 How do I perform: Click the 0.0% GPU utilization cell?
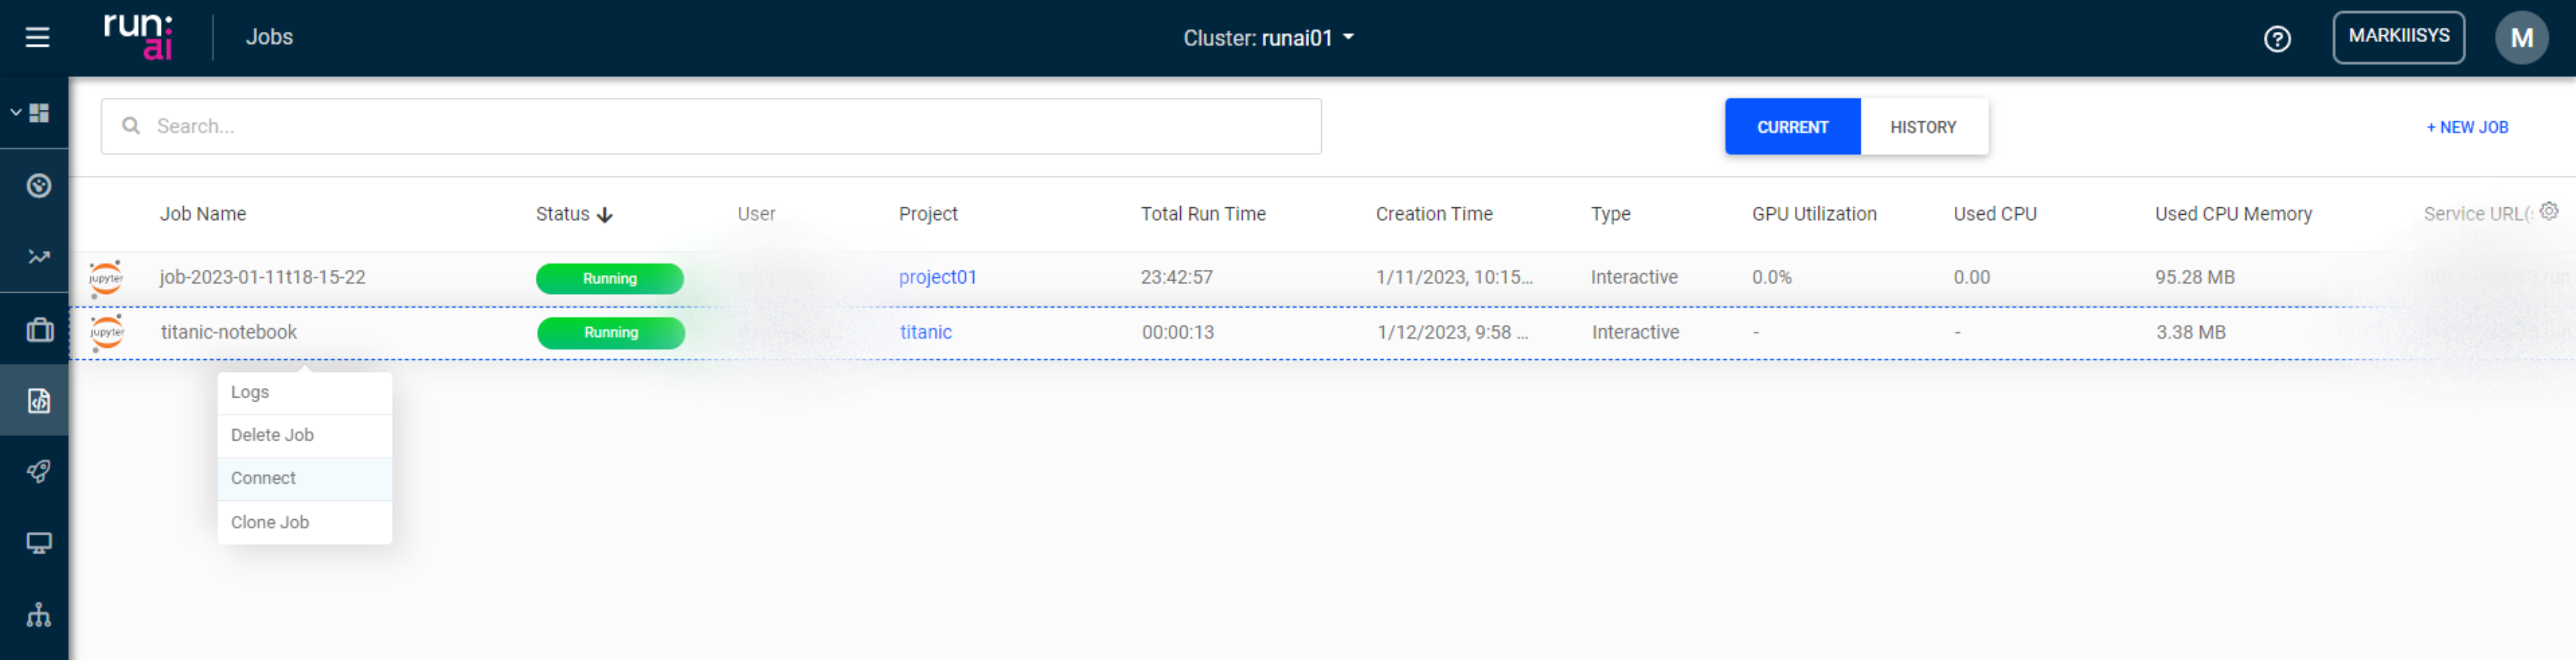[1771, 277]
